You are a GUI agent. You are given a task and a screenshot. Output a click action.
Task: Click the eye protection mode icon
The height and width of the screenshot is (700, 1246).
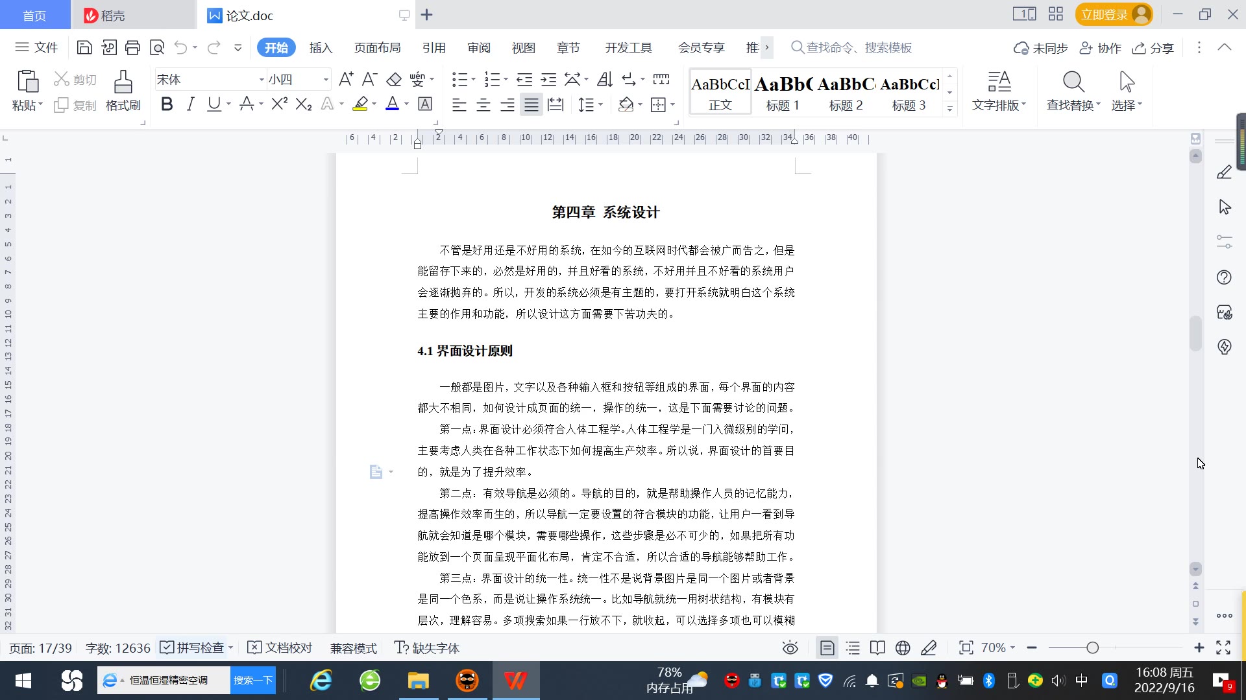coord(790,648)
